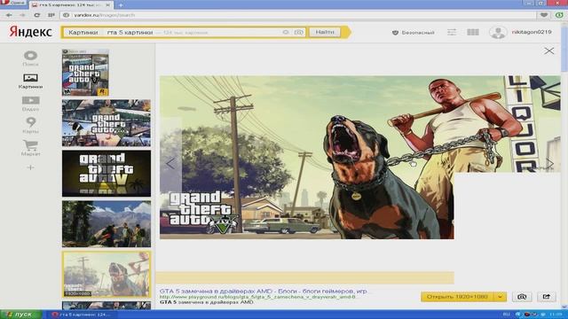The height and width of the screenshot is (319, 568).
Task: Show the next image
Action: [x=550, y=163]
